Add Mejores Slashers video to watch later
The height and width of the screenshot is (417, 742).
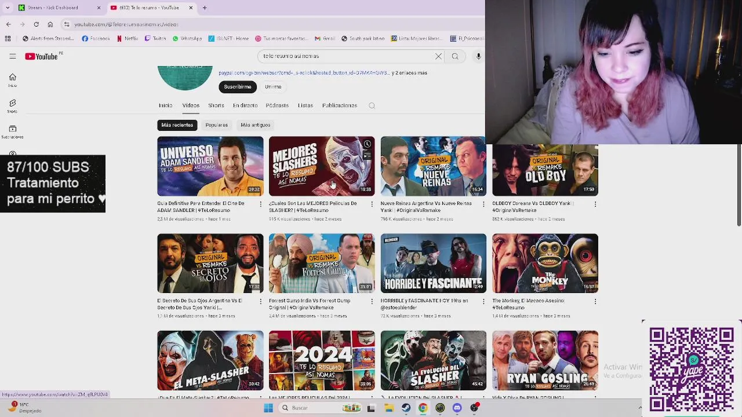pos(367,144)
